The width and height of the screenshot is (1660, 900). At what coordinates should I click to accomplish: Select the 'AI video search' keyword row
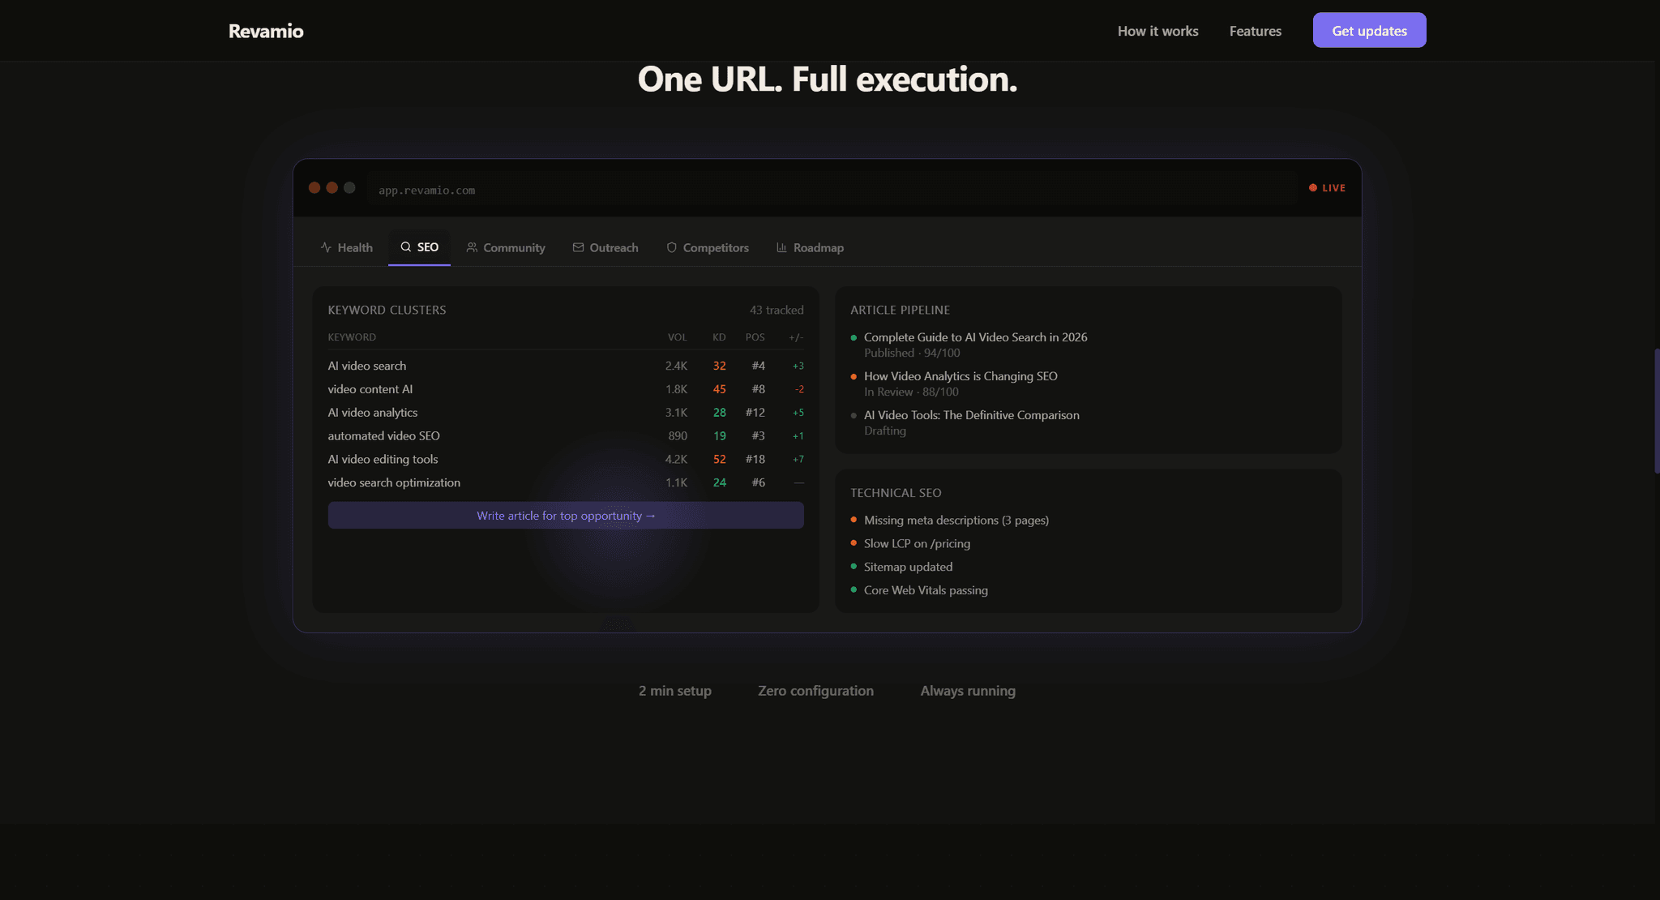pyautogui.click(x=566, y=366)
